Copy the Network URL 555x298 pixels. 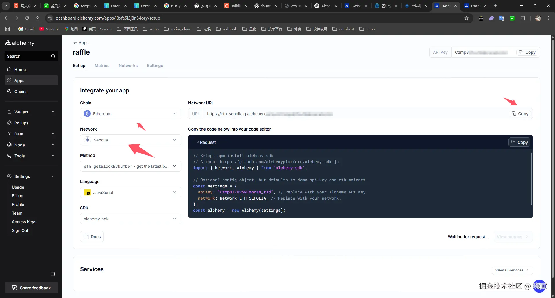[x=520, y=114]
